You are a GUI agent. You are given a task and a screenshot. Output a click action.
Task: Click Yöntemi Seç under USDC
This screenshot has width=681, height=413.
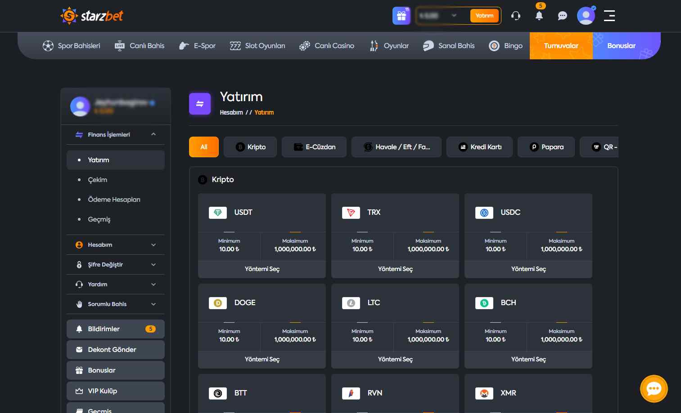coord(528,269)
